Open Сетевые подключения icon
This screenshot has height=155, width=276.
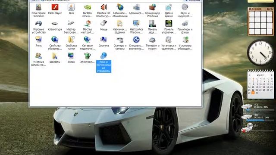coord(87,43)
